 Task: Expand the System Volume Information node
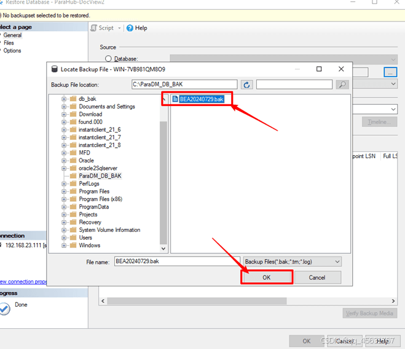64,230
